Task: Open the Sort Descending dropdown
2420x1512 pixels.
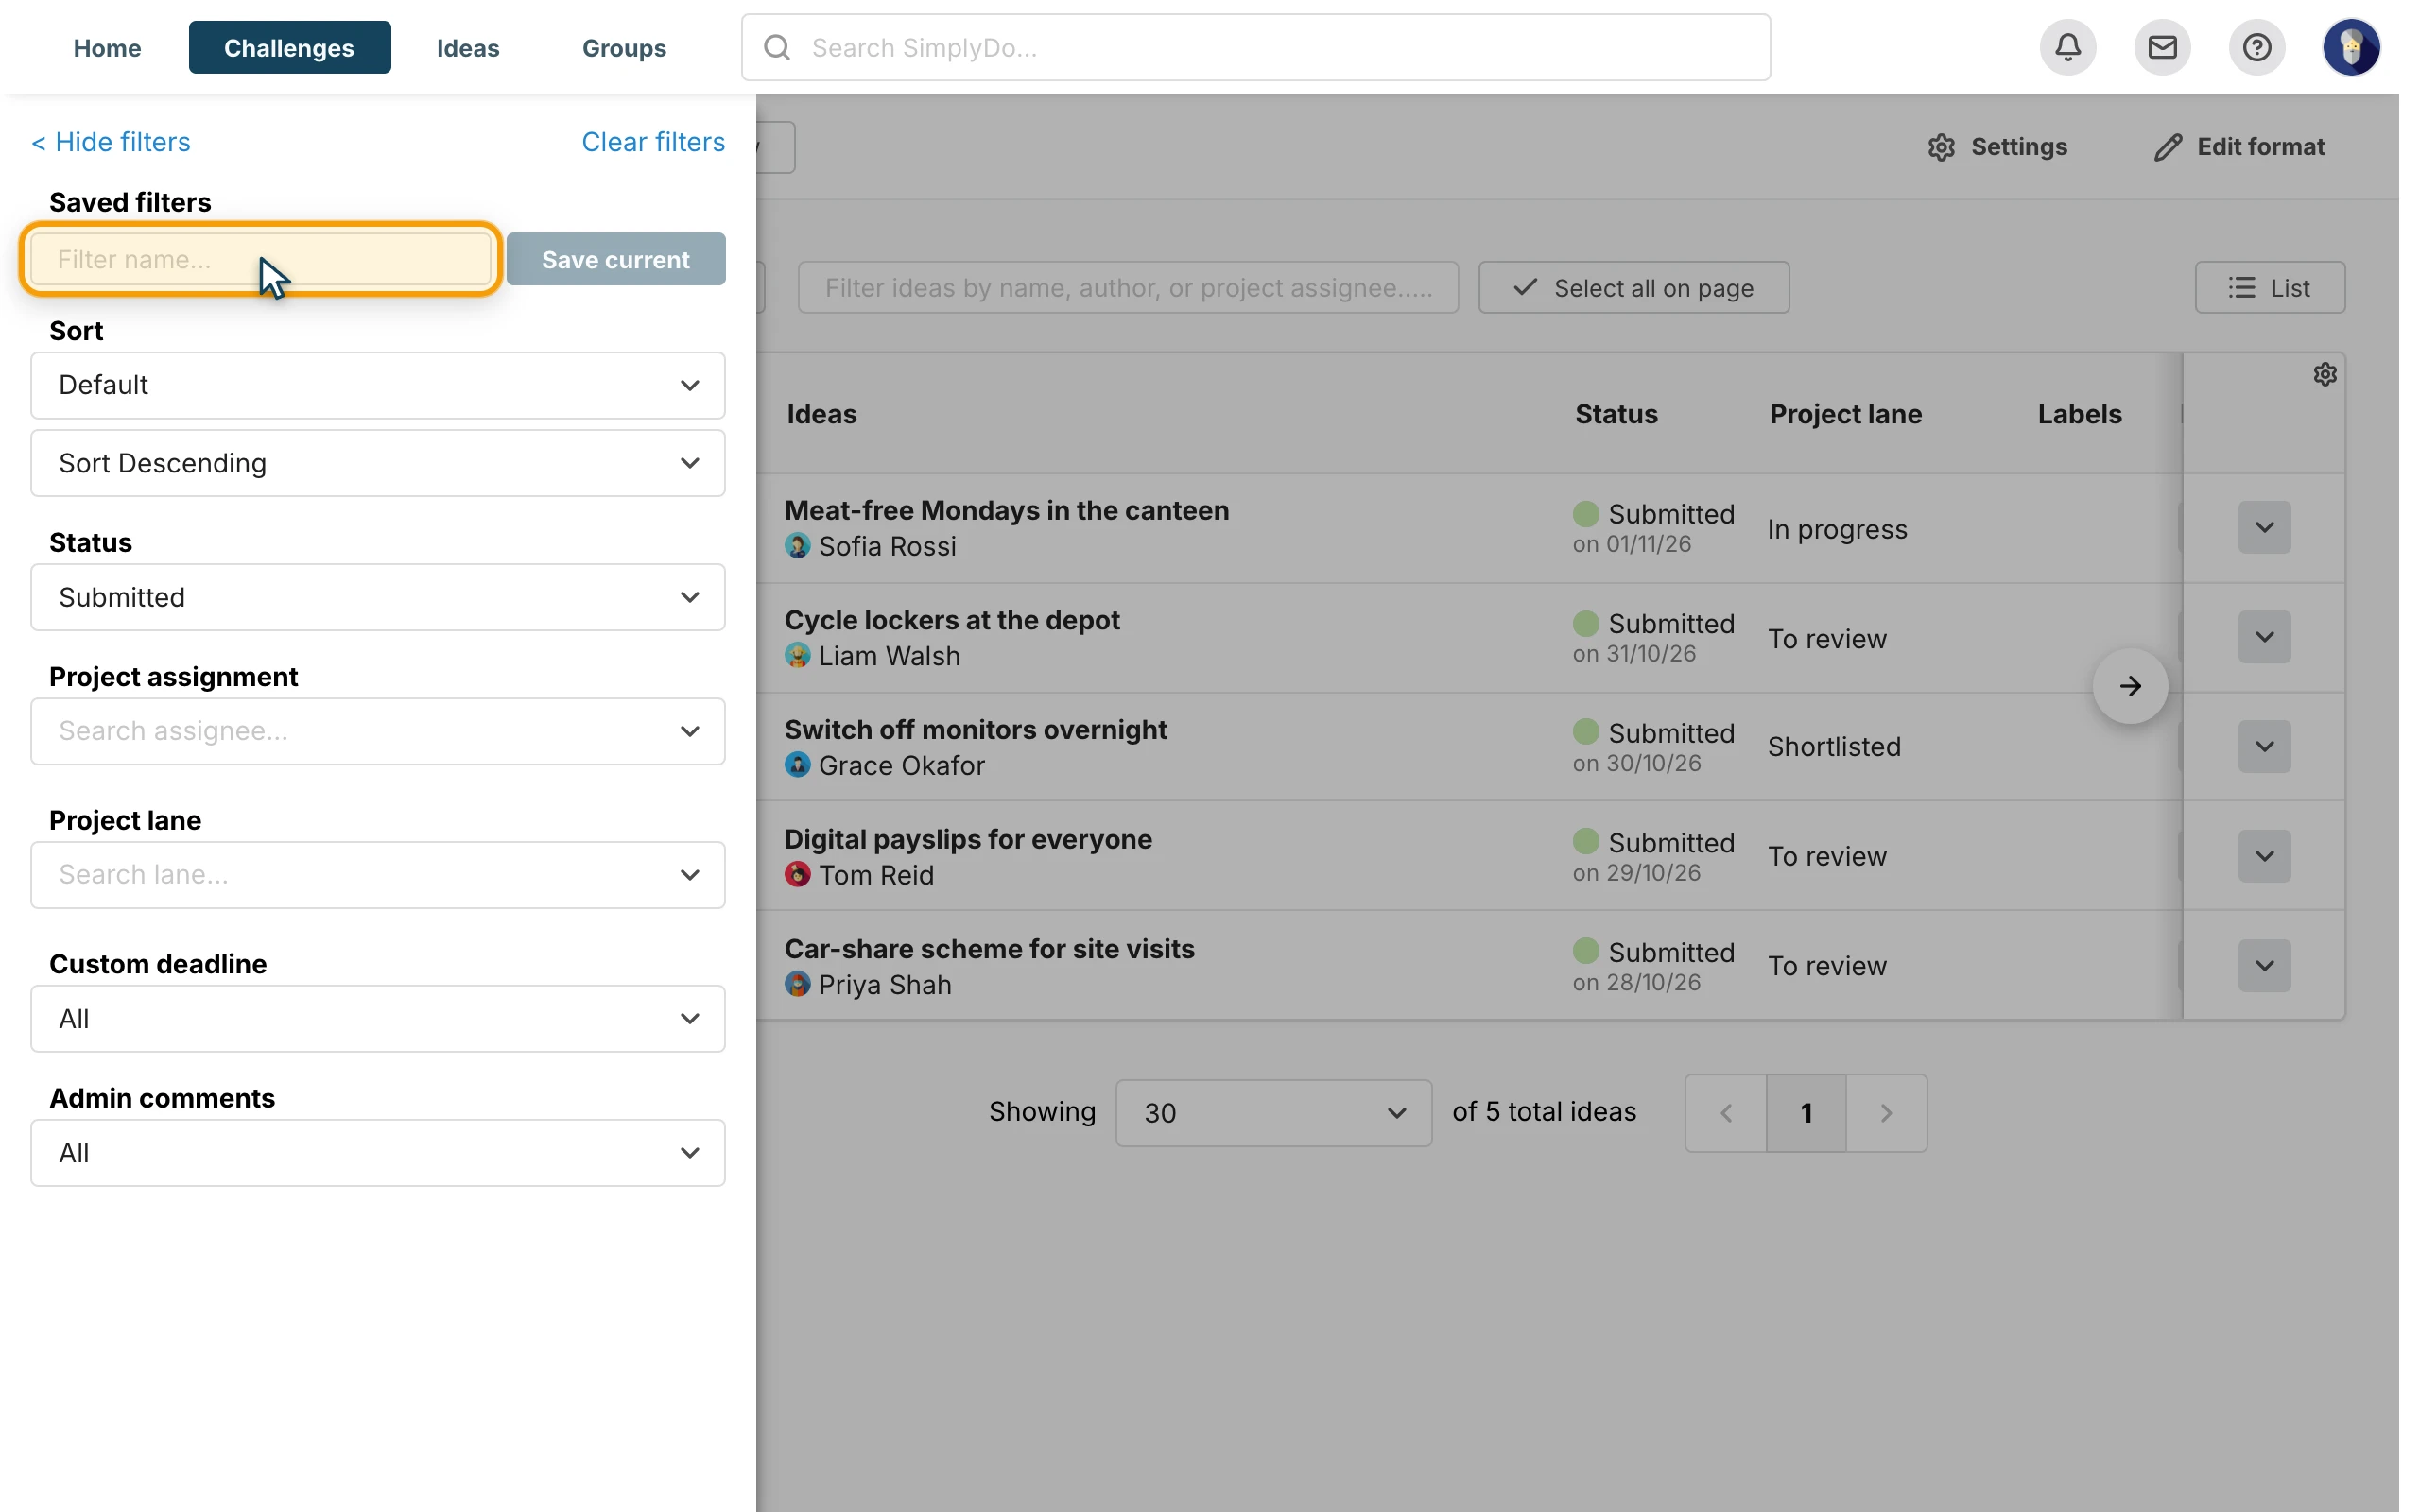Action: 378,463
